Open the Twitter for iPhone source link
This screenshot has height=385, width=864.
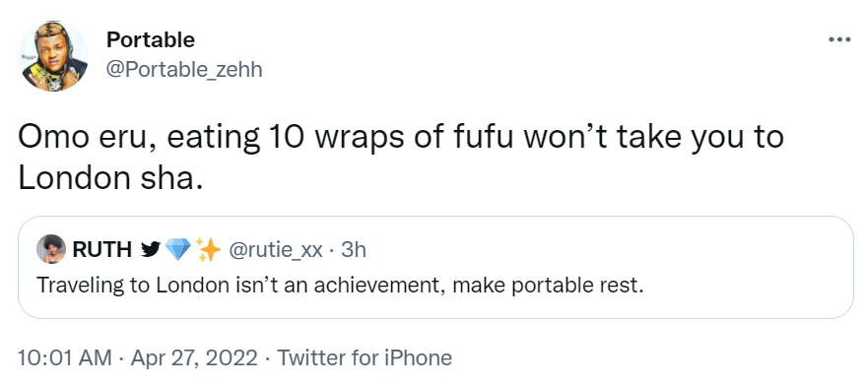click(365, 358)
